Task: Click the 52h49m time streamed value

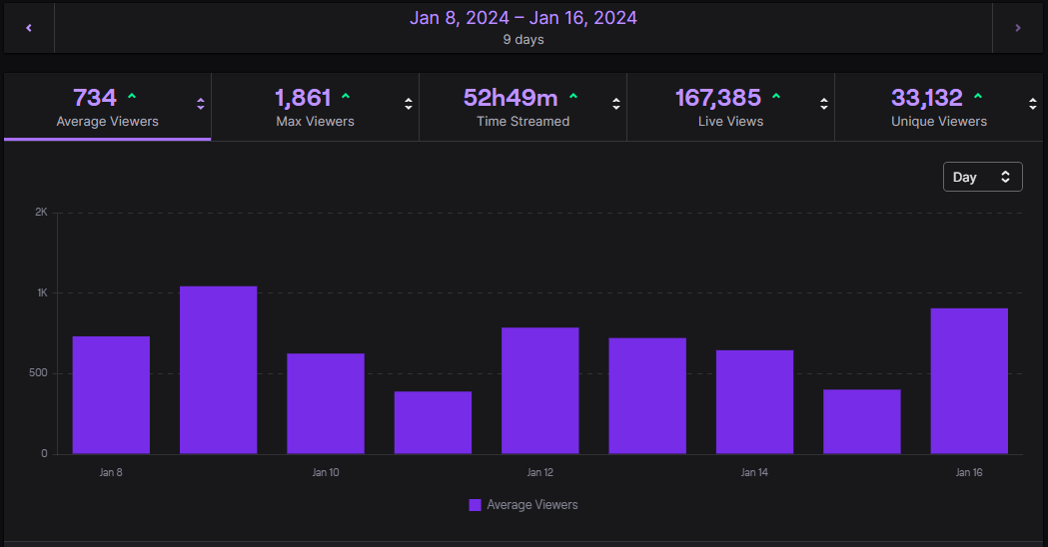Action: (x=511, y=98)
